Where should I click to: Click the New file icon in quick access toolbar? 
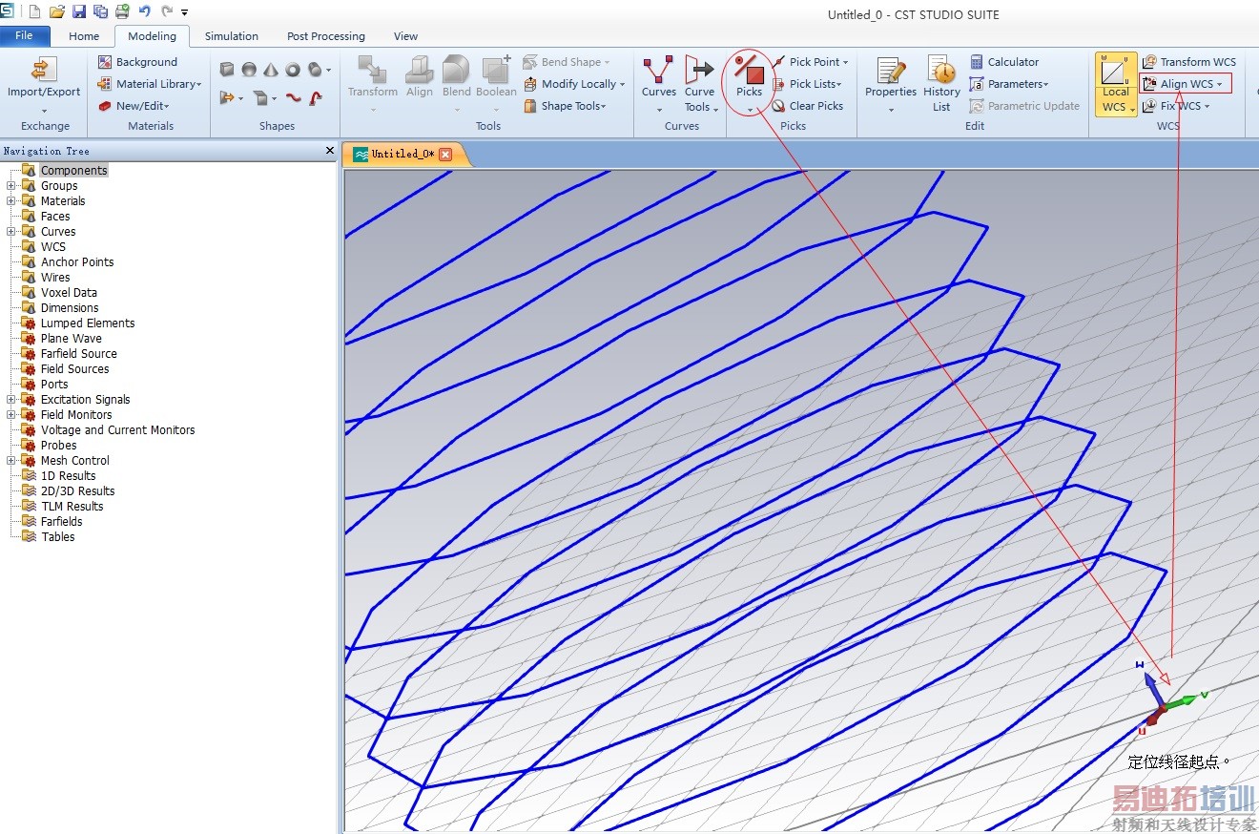coord(35,11)
